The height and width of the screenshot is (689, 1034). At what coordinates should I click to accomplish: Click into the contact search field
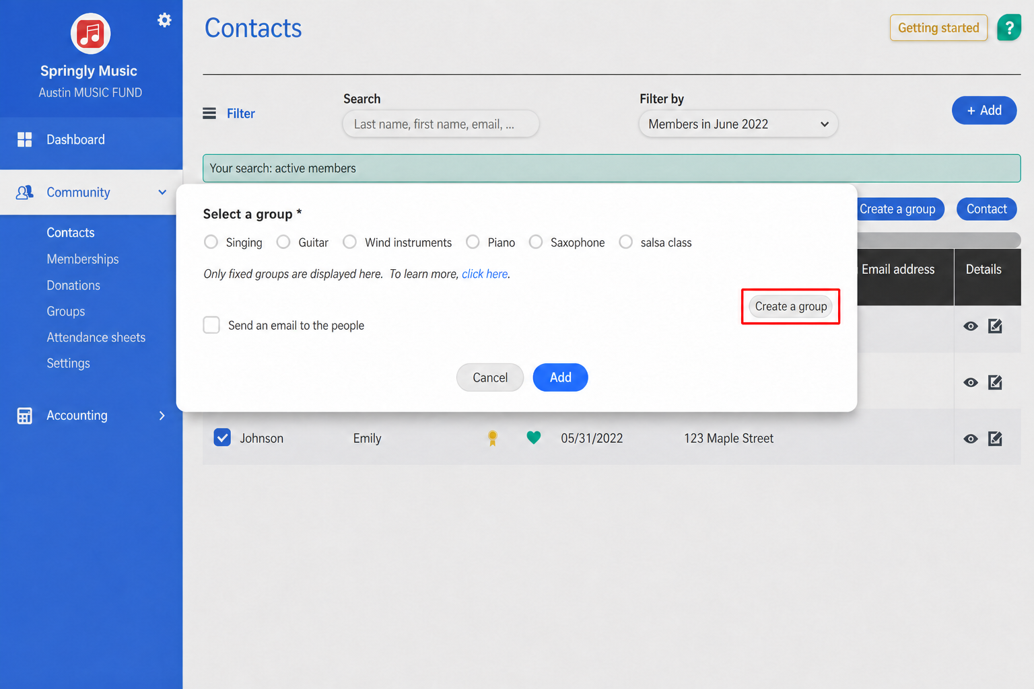pos(441,124)
